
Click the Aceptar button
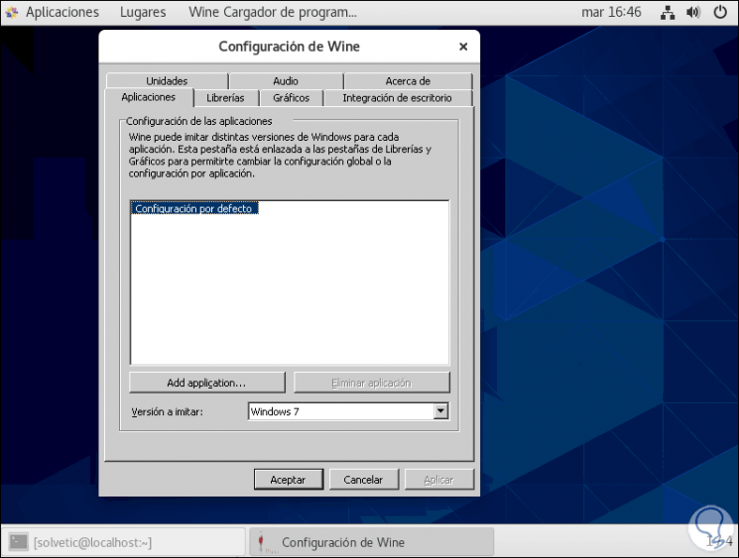(x=289, y=480)
